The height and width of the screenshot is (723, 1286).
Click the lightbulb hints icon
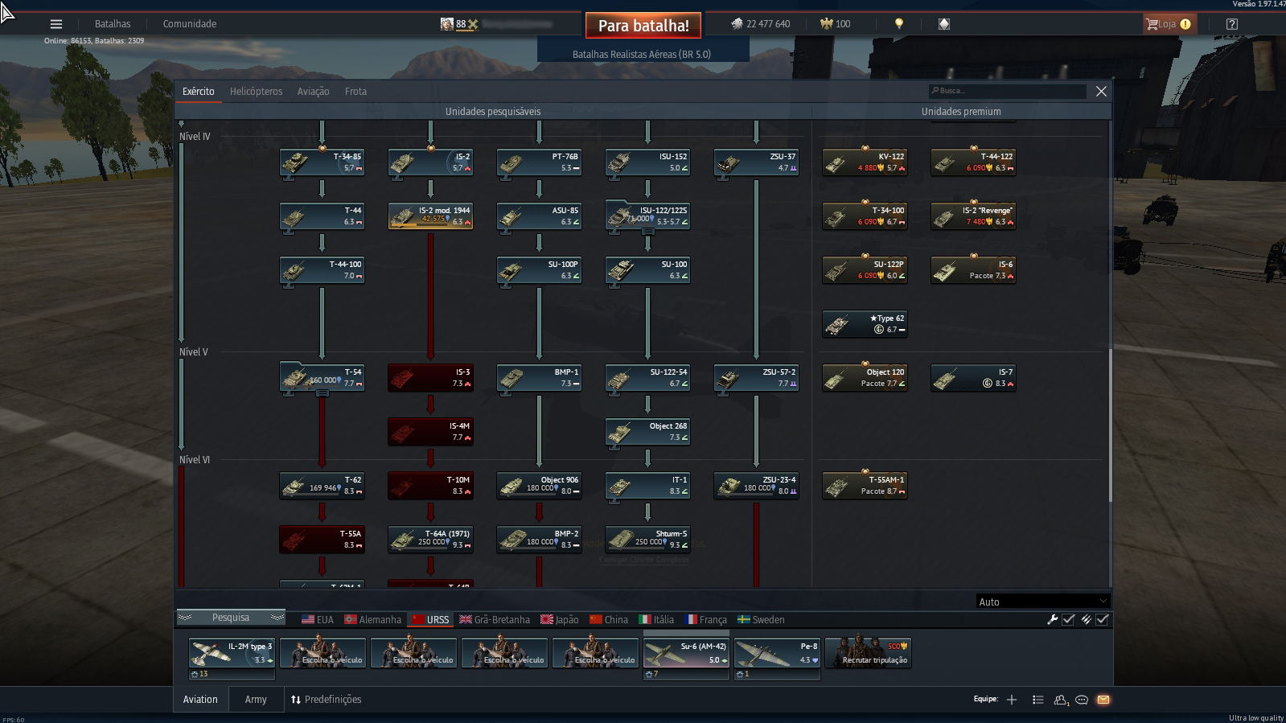click(899, 24)
